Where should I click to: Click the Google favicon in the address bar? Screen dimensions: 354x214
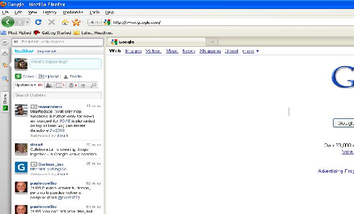[x=107, y=22]
